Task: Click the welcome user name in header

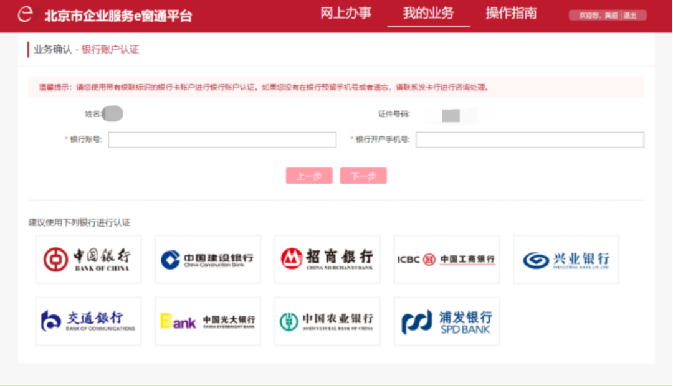Action: [611, 16]
